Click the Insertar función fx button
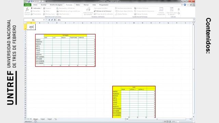The width and height of the screenshot is (219, 123). [x=27, y=11]
